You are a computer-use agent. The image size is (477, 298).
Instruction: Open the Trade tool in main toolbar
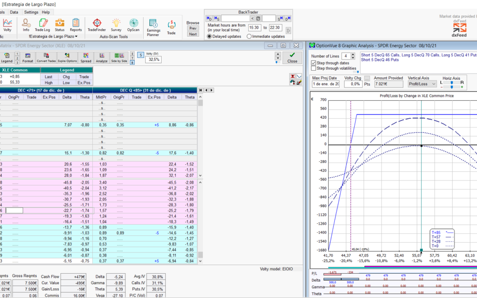(x=171, y=28)
